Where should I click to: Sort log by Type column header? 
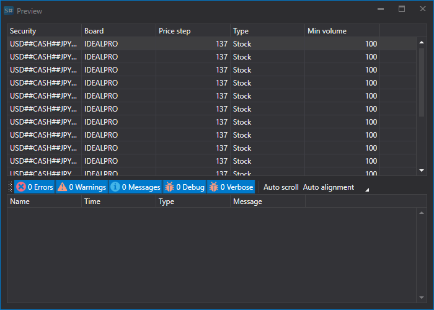(193, 201)
